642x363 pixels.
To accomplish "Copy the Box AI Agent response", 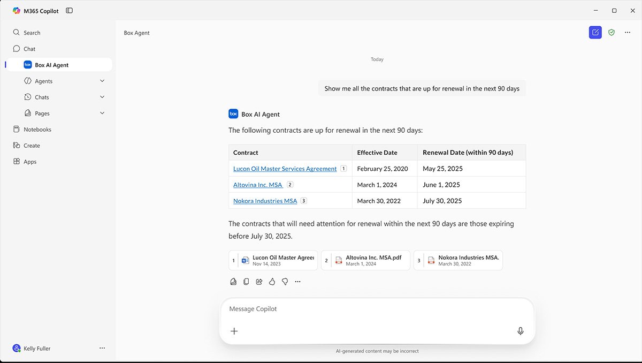I will click(246, 282).
